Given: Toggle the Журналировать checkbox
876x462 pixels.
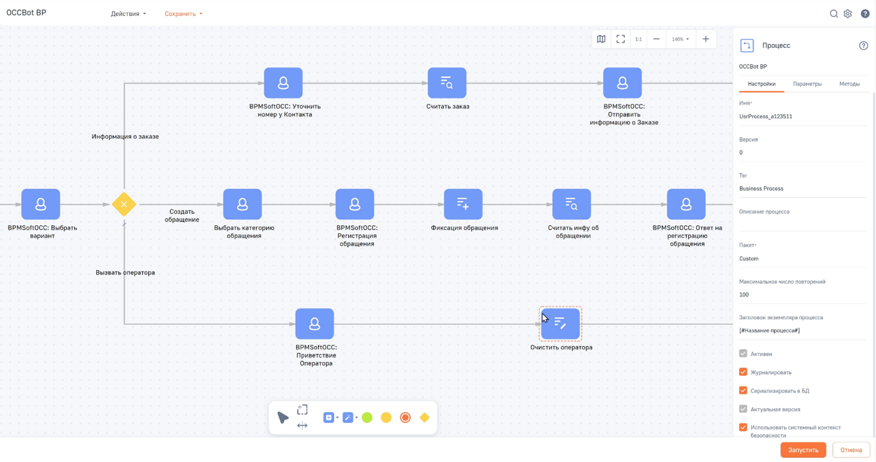Looking at the screenshot, I should [743, 372].
